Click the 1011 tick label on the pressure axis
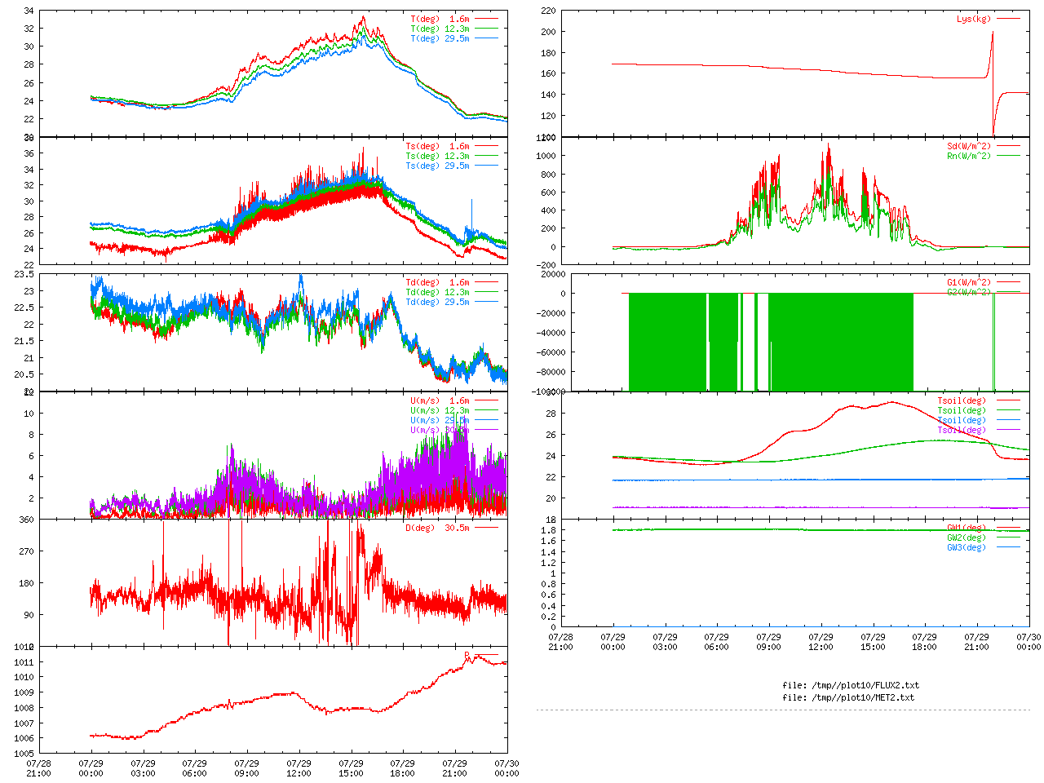 coord(24,661)
